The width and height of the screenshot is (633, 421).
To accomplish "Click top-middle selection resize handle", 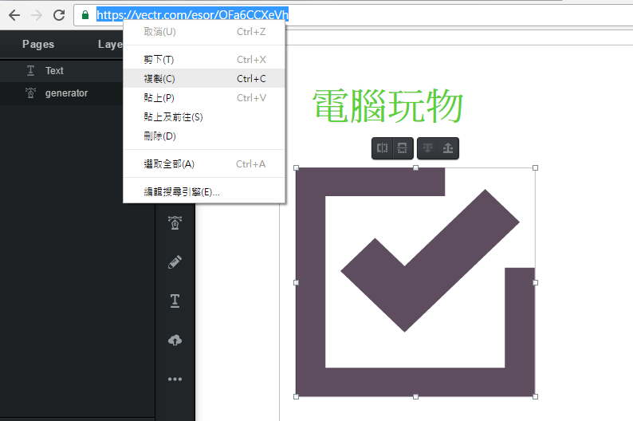I will (416, 168).
